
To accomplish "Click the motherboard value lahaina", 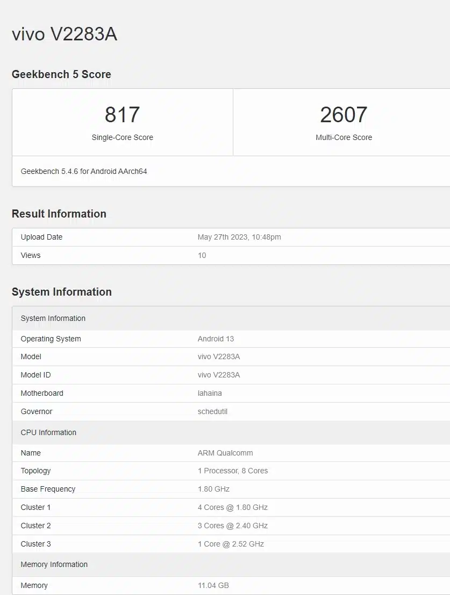I will [x=211, y=393].
